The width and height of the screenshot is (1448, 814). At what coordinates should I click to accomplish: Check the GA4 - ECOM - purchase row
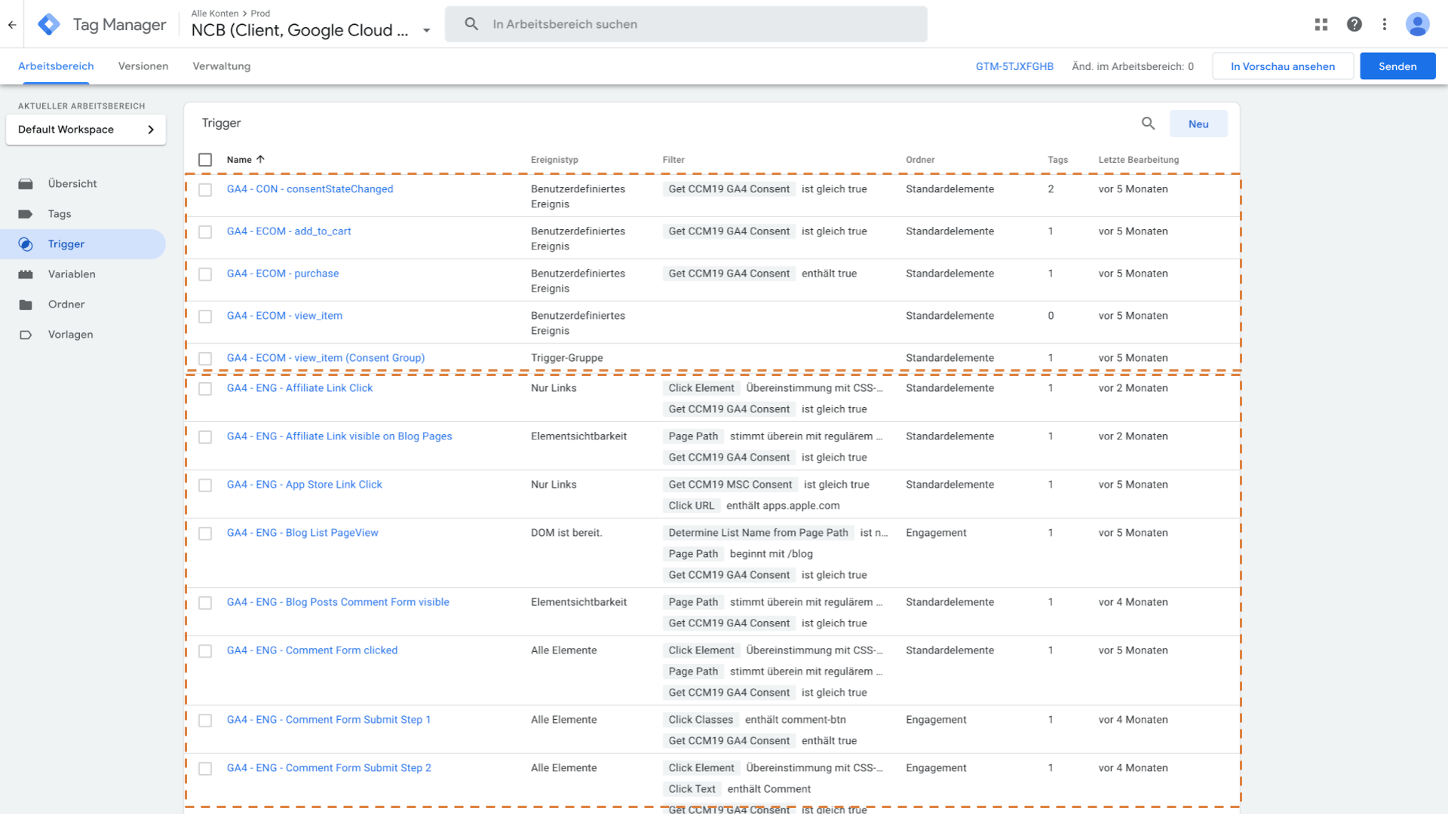[205, 274]
